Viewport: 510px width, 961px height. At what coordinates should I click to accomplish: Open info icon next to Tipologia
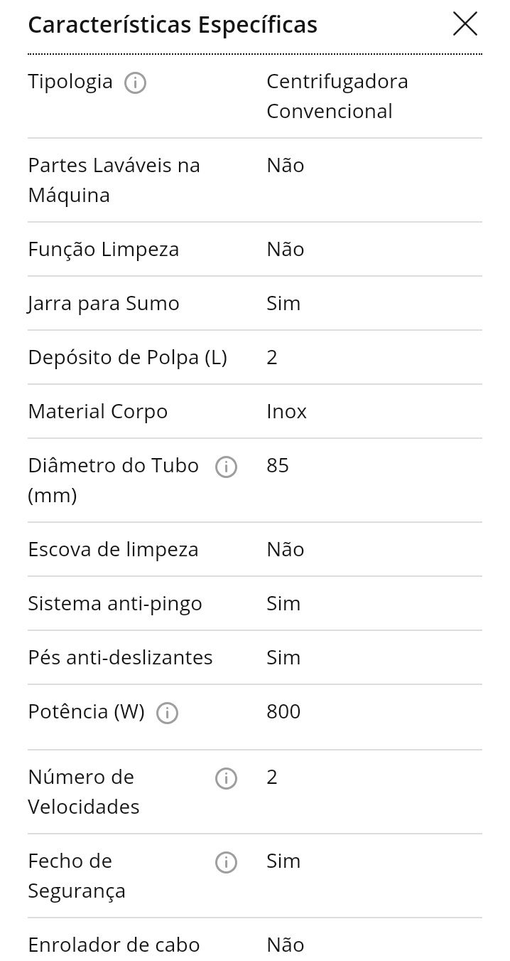135,83
